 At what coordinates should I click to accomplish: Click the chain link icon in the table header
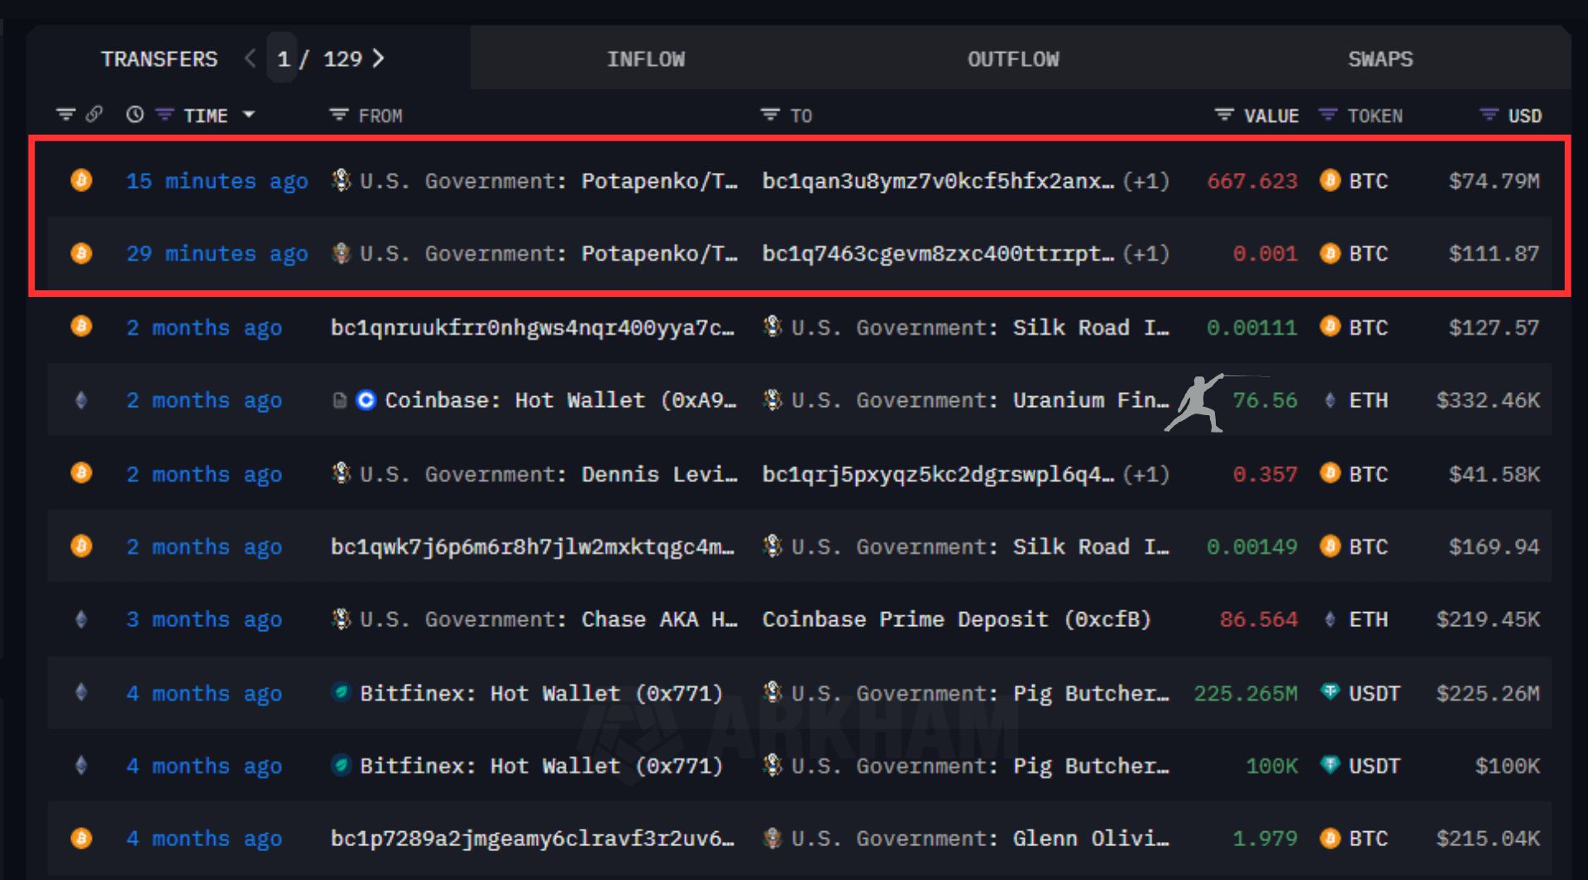(x=94, y=114)
